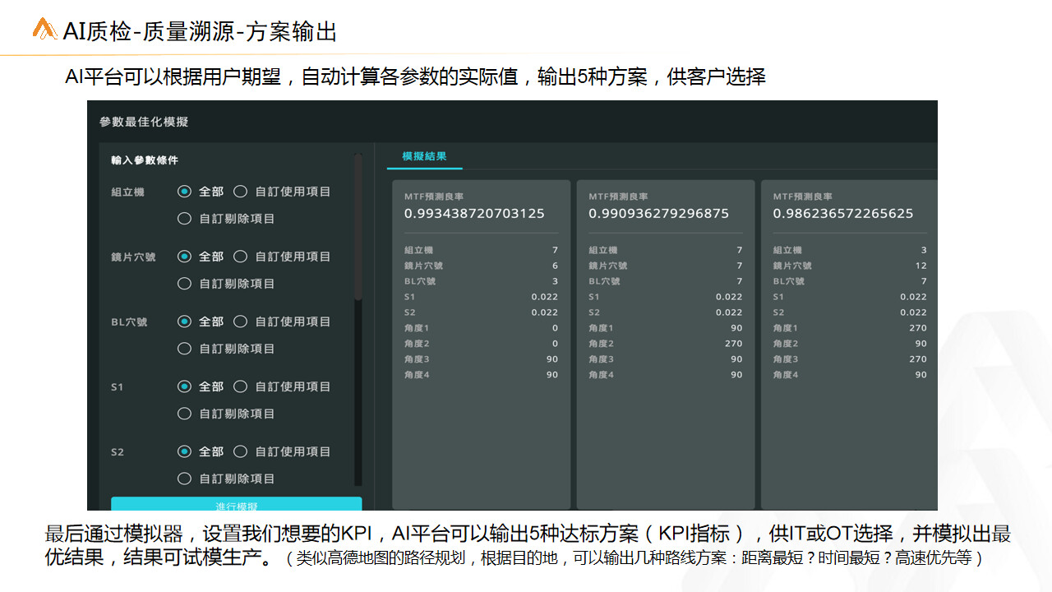
Task: Select 自訂使用項目 radio for 組立機
Action: [240, 192]
